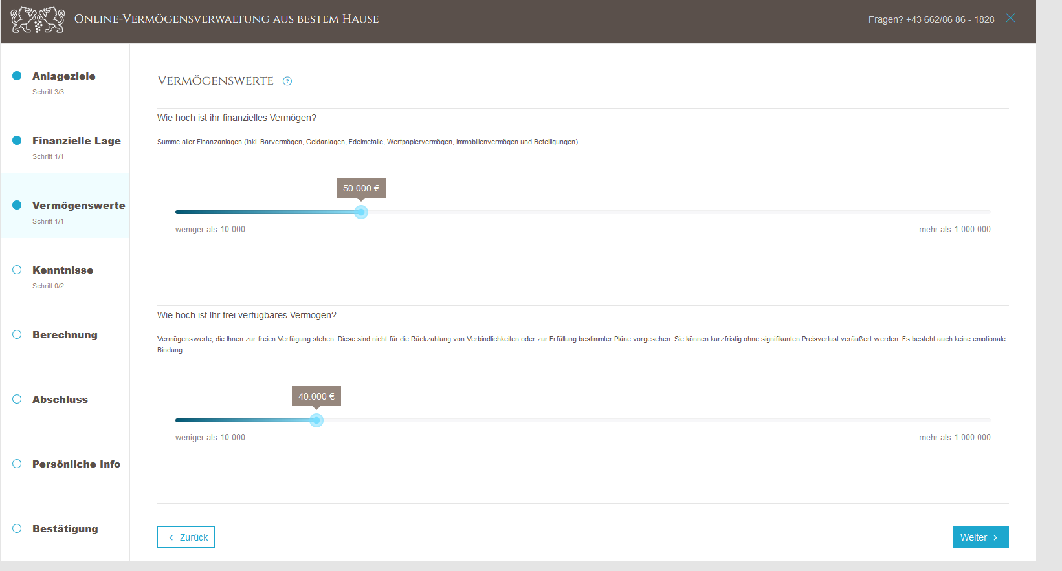Go to the Anlageziele step
The image size is (1062, 571).
pos(63,76)
